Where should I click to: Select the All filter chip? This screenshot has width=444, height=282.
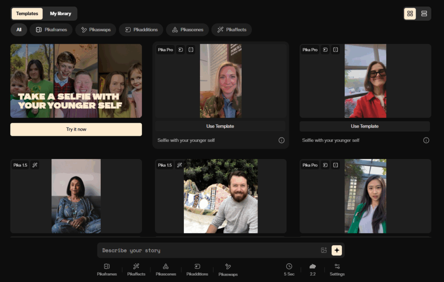point(19,30)
